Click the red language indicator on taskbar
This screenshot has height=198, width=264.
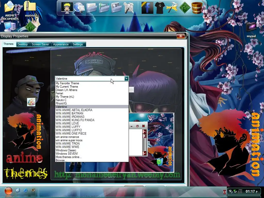click(225, 192)
